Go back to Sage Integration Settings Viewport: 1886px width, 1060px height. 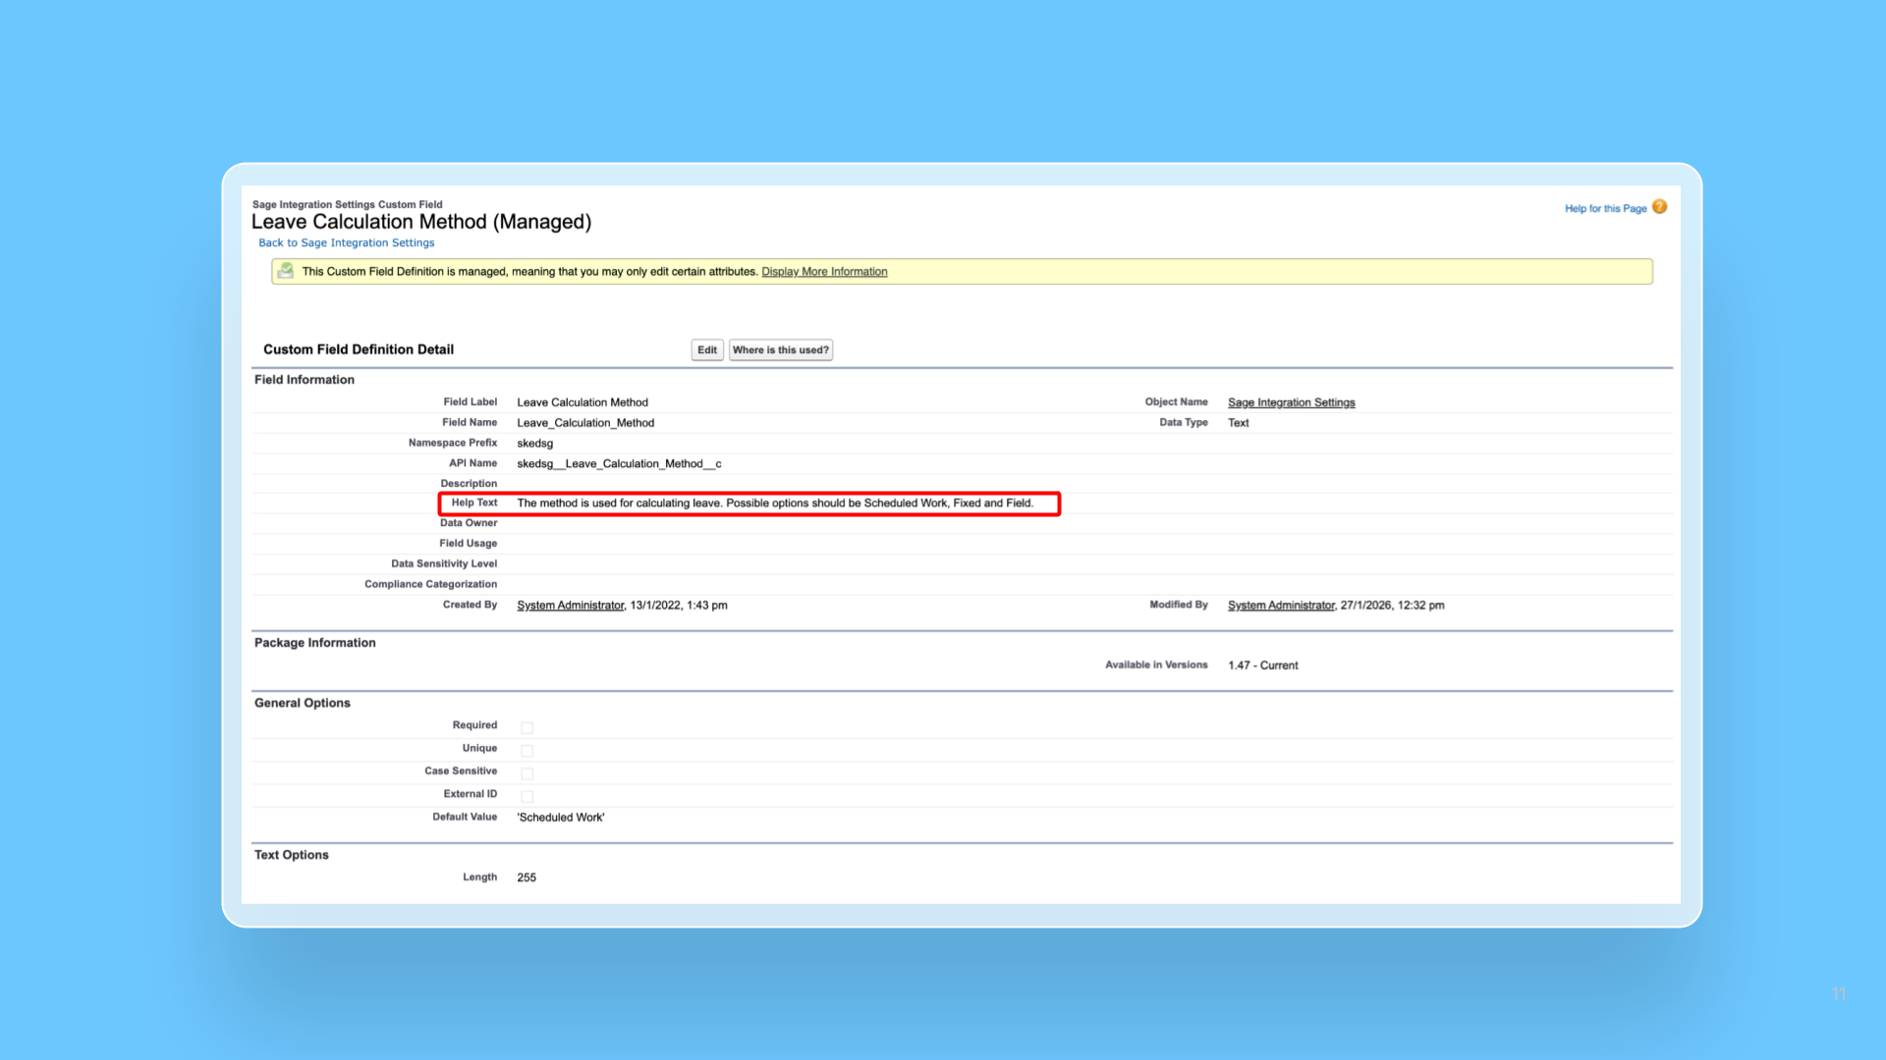[x=346, y=243]
